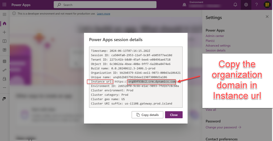Viewport: 273px width, 141px height.
Task: Open Admin center link in Settings
Action: click(x=215, y=36)
